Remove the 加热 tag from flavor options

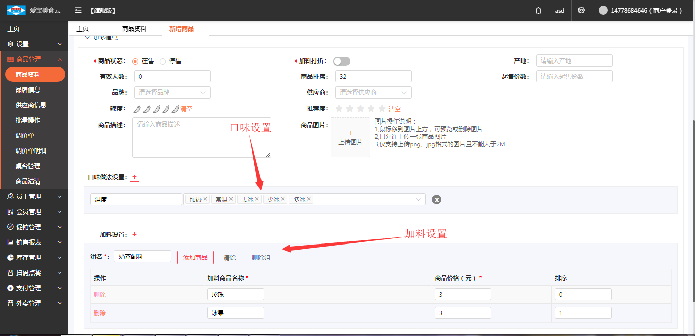(205, 199)
